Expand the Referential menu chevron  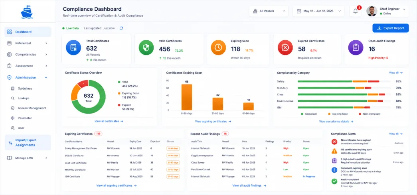click(46, 43)
